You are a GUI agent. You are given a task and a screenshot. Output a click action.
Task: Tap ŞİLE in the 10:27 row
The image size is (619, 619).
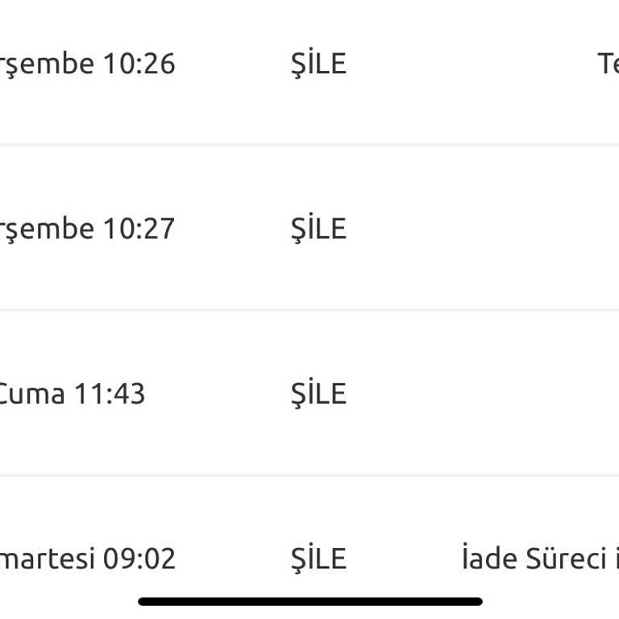tap(318, 229)
